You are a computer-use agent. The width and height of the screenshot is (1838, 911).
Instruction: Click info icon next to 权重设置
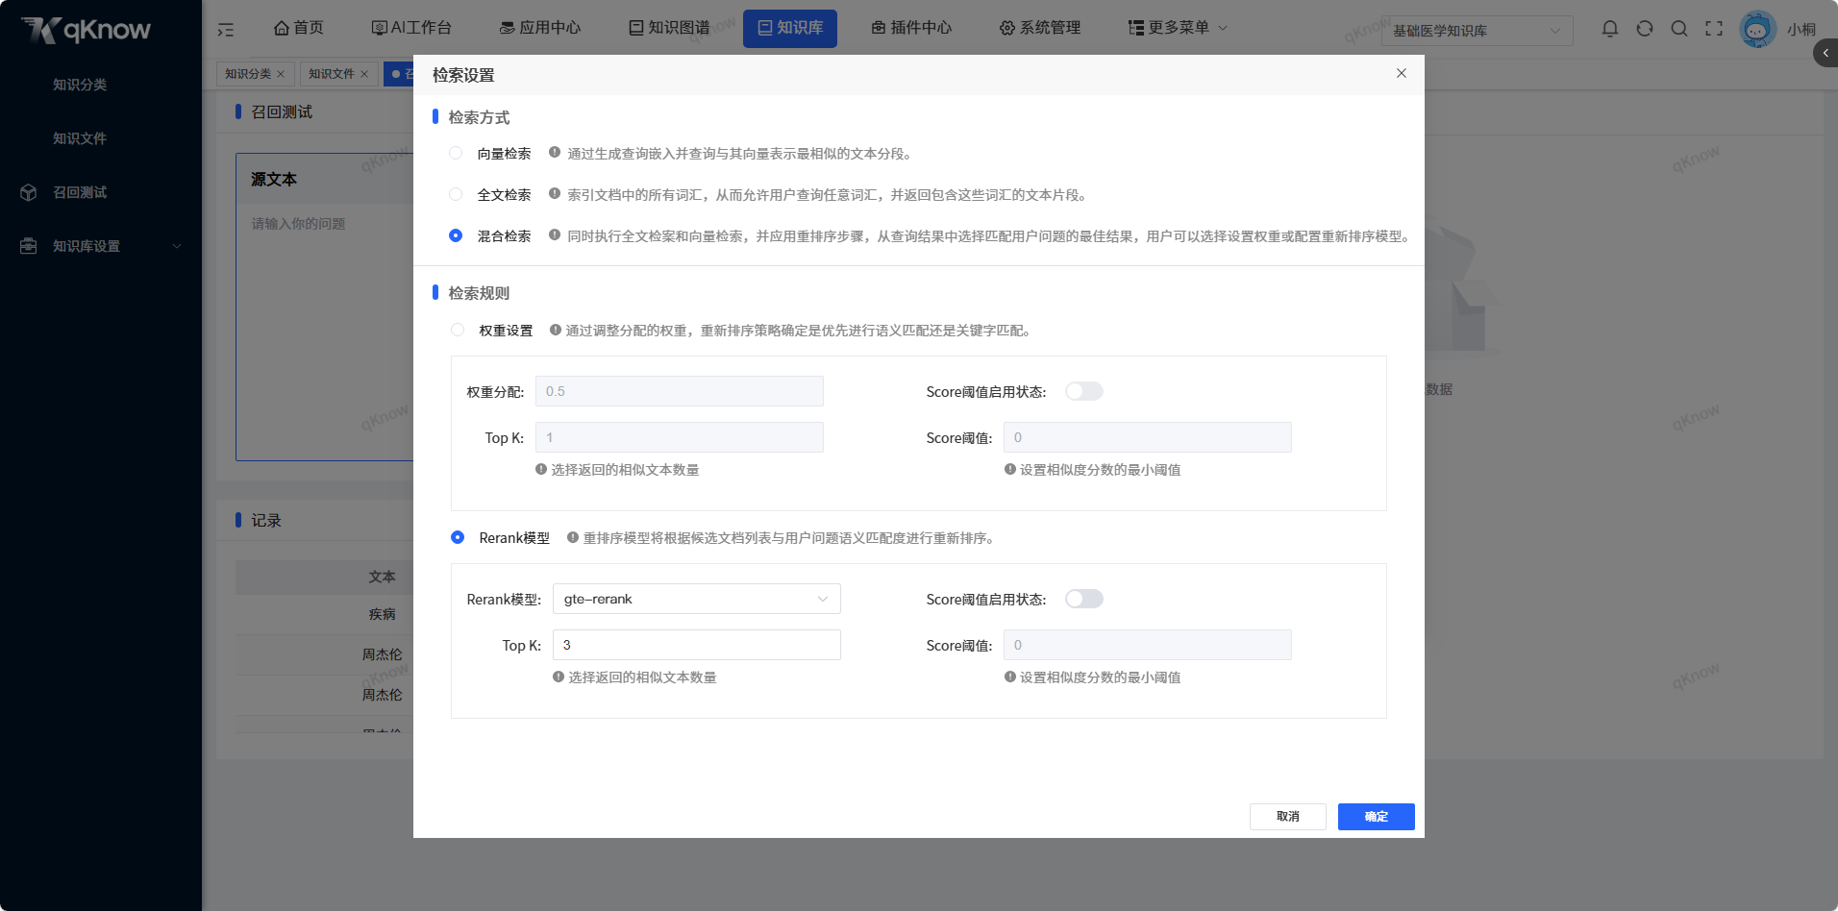coord(556,330)
